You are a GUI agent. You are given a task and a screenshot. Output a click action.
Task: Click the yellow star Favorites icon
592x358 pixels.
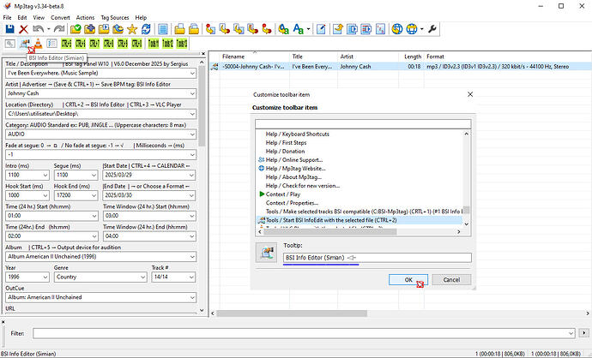pos(132,29)
